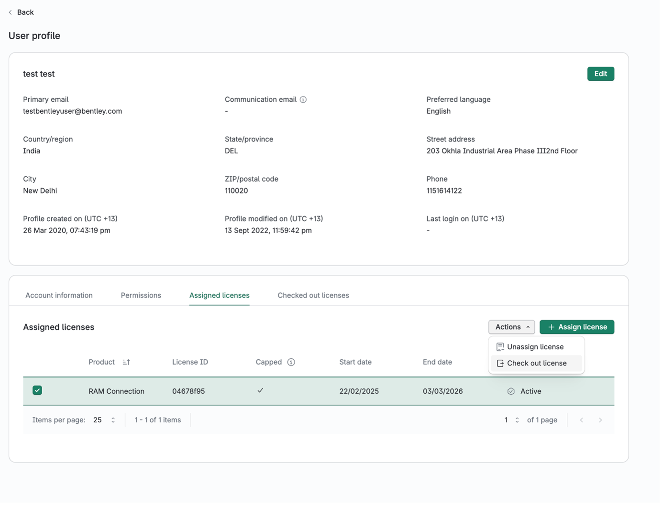Switch to Permissions tab
The height and width of the screenshot is (505, 662).
(x=141, y=295)
